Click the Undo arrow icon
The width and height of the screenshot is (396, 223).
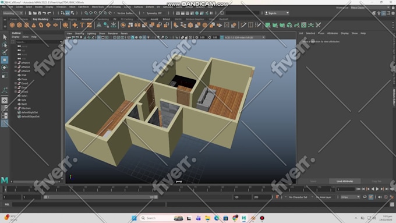pyautogui.click(x=44, y=13)
